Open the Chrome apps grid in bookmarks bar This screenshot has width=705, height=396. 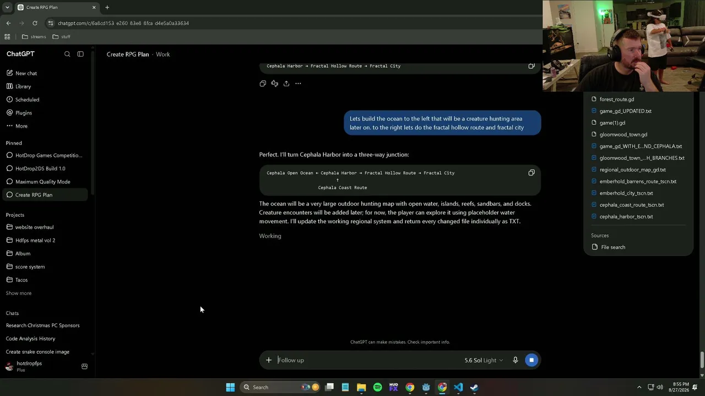pyautogui.click(x=7, y=37)
